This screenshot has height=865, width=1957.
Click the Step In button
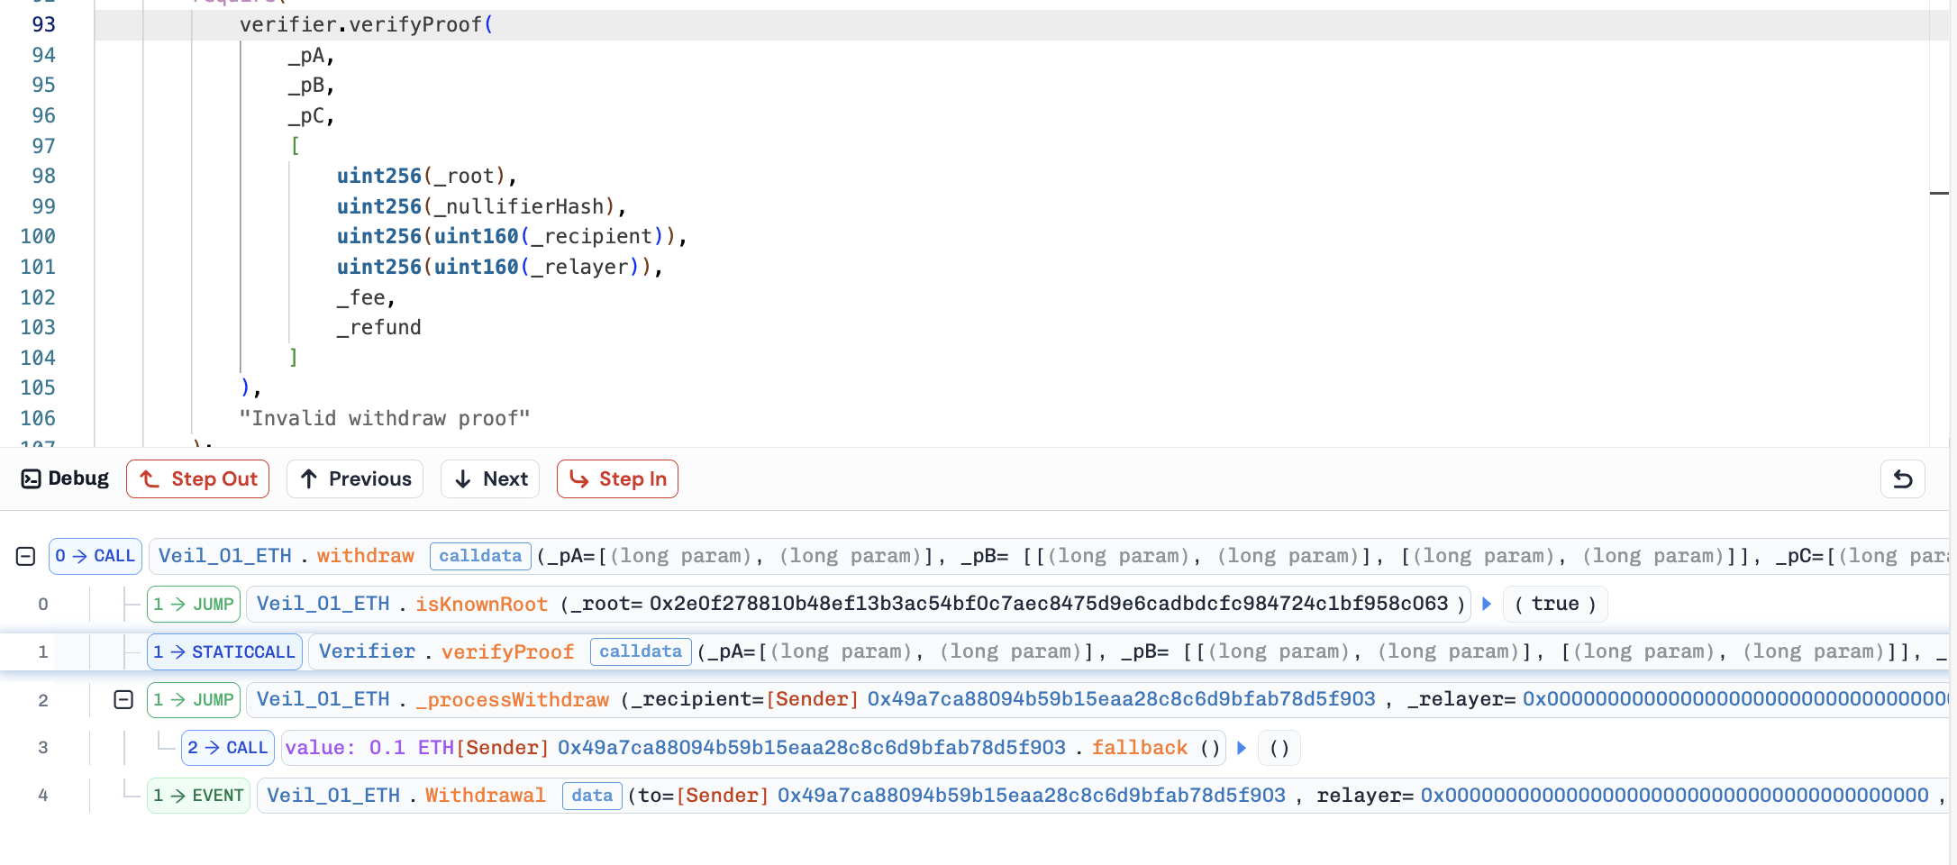617,479
